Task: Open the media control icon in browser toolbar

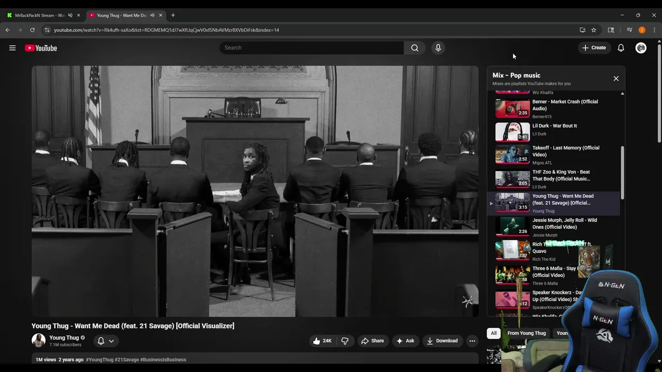Action: click(x=629, y=30)
